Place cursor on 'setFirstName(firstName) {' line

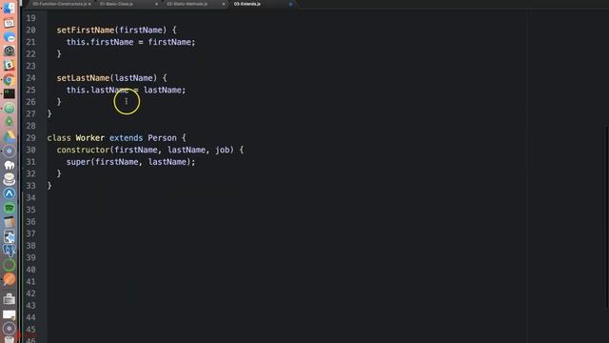pos(116,30)
